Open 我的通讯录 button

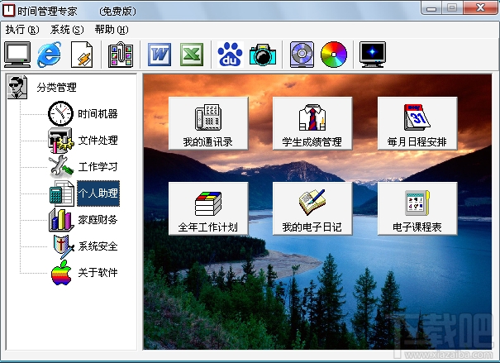[x=208, y=123]
